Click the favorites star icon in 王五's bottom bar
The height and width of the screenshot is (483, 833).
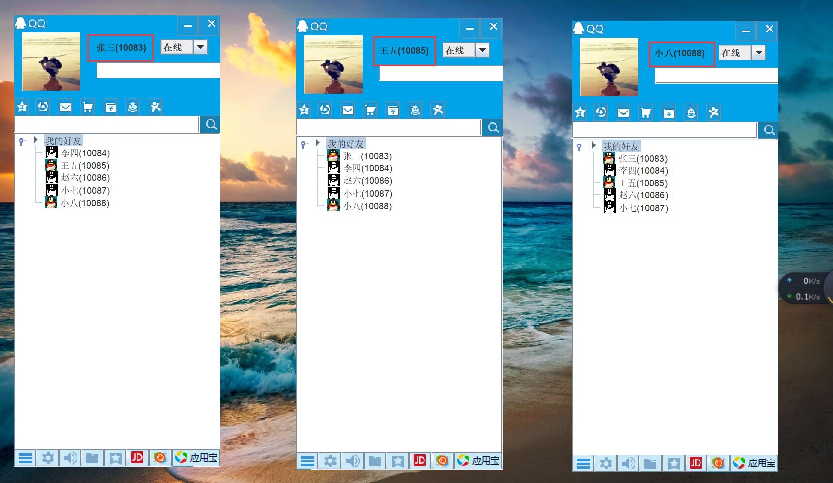(x=398, y=461)
